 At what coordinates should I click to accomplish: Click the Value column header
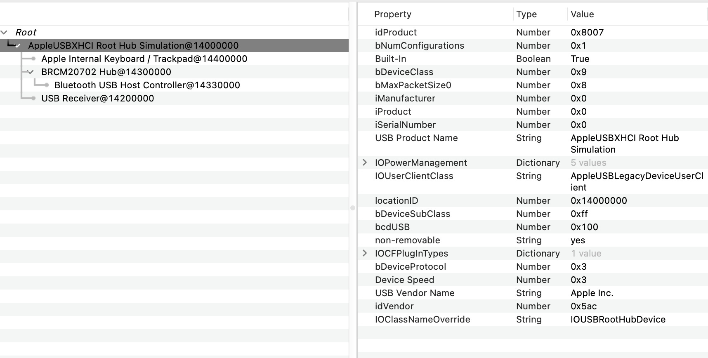[x=582, y=14]
